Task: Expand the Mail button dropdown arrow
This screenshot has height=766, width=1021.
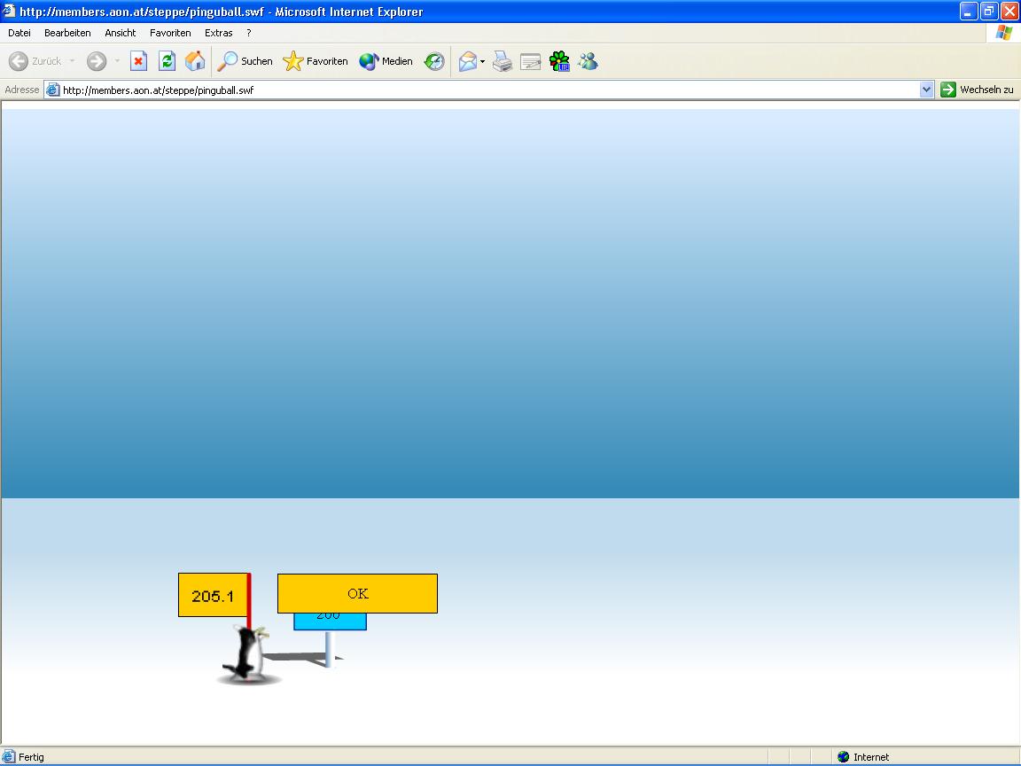Action: pyautogui.click(x=483, y=61)
